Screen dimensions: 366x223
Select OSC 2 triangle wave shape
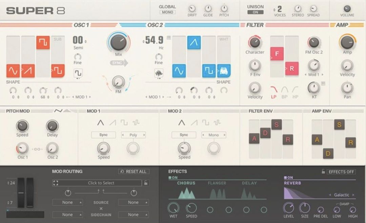(x=194, y=42)
